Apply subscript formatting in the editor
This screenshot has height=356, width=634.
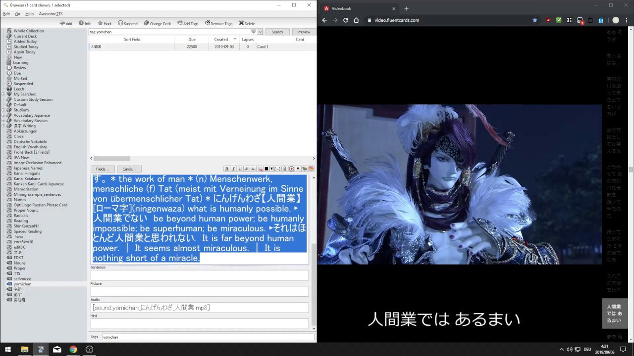coord(253,169)
